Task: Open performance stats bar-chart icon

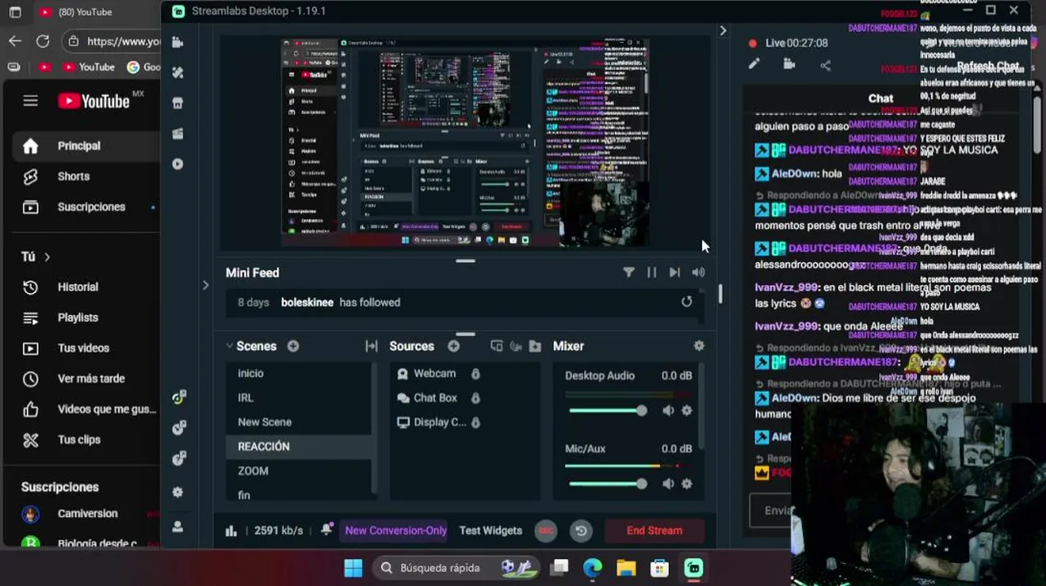Action: pos(231,531)
